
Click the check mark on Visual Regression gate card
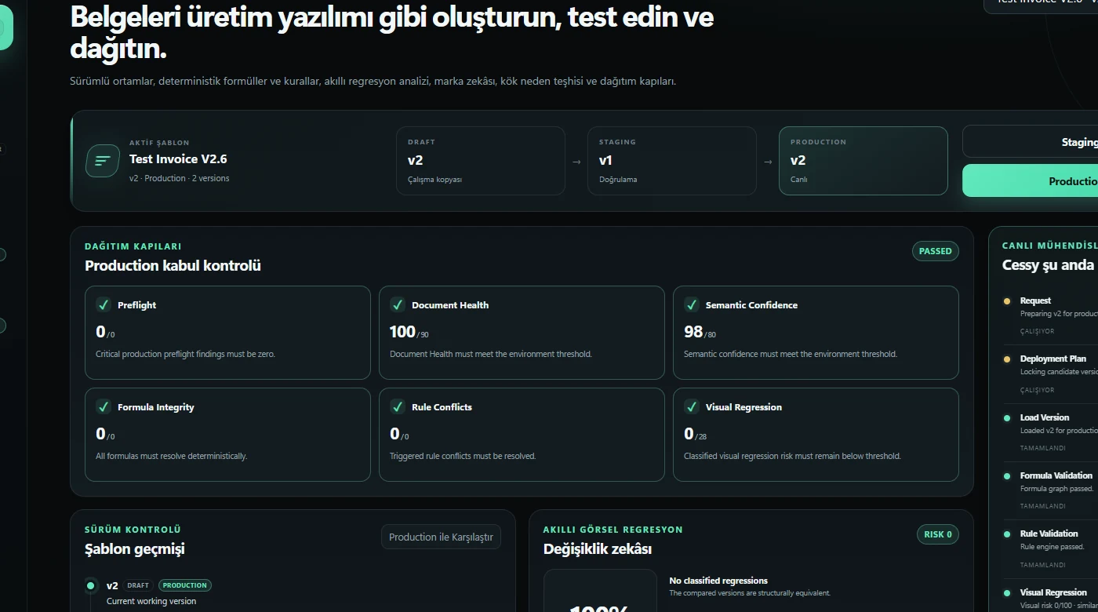(x=692, y=406)
